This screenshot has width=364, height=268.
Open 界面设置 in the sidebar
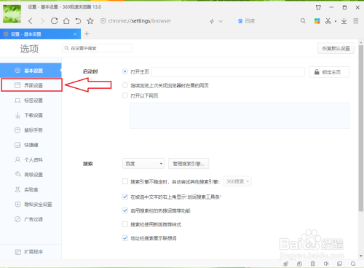click(x=31, y=85)
